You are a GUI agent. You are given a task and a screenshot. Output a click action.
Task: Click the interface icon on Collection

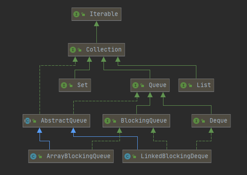[73, 50]
